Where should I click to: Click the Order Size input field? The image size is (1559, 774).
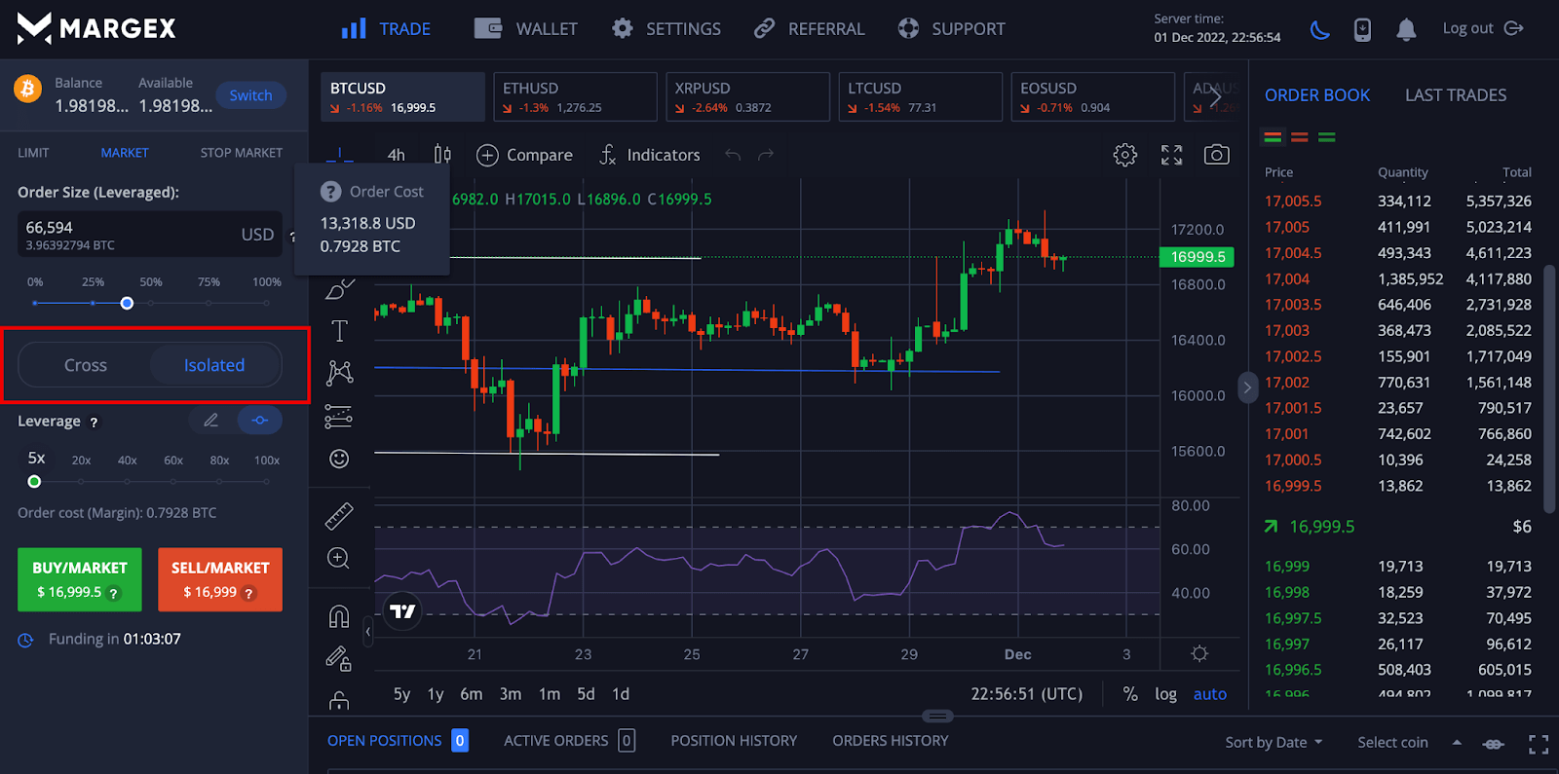point(127,234)
